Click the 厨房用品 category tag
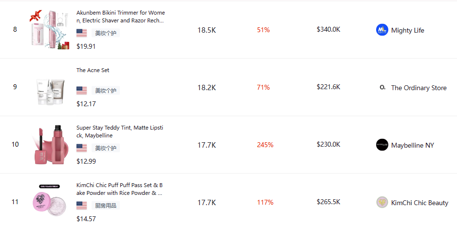The height and width of the screenshot is (229, 457). tap(105, 206)
